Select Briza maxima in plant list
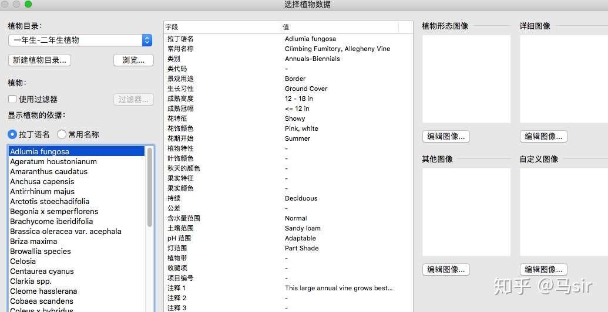This screenshot has height=312, width=608. tap(77, 241)
